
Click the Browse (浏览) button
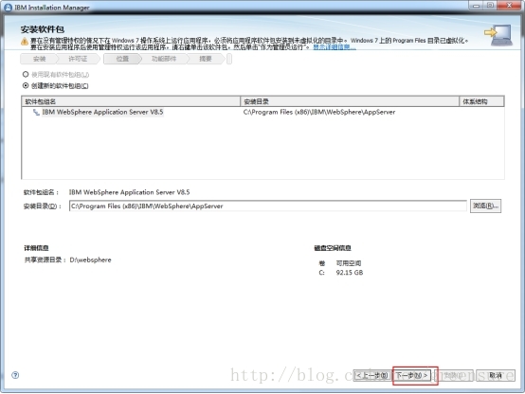tap(485, 206)
